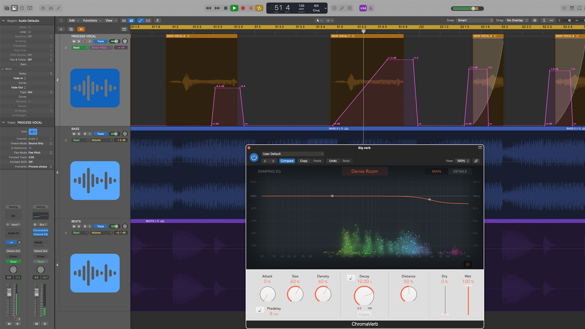Open the LCD display mode dropdown arrow

(x=325, y=8)
